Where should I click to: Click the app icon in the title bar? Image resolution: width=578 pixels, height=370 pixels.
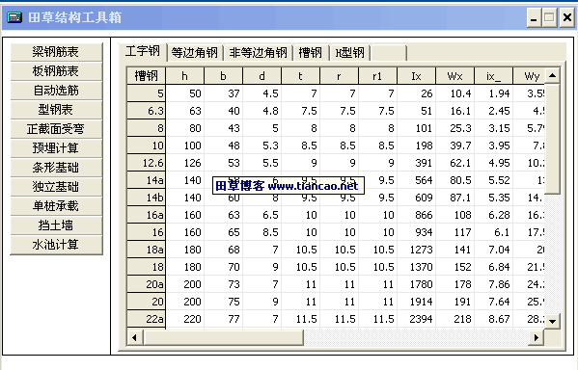[x=14, y=17]
